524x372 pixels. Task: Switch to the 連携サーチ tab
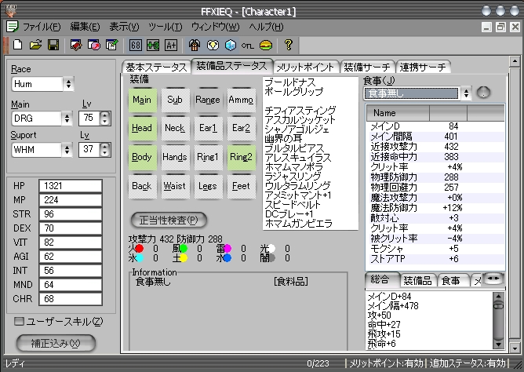423,67
